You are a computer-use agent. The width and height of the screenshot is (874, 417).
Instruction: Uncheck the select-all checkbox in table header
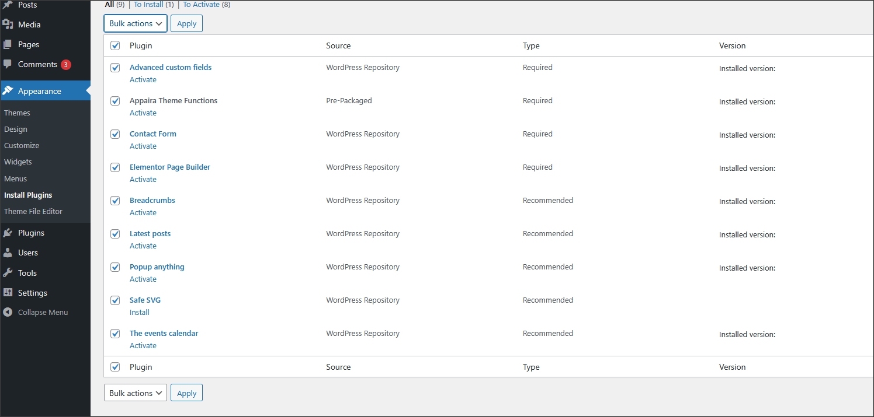tap(115, 45)
